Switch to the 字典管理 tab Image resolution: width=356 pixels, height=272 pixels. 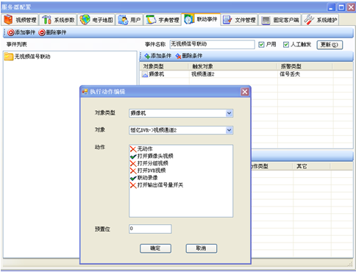pyautogui.click(x=163, y=20)
